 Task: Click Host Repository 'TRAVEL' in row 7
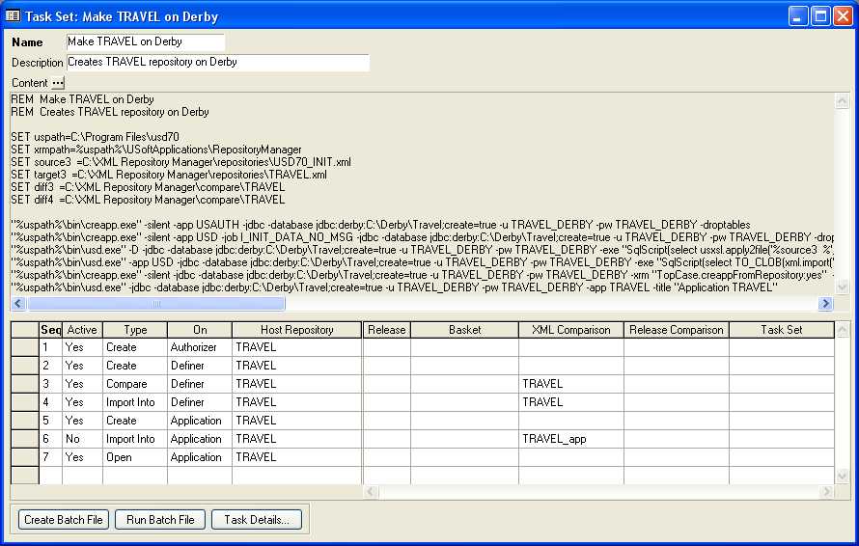pos(297,456)
